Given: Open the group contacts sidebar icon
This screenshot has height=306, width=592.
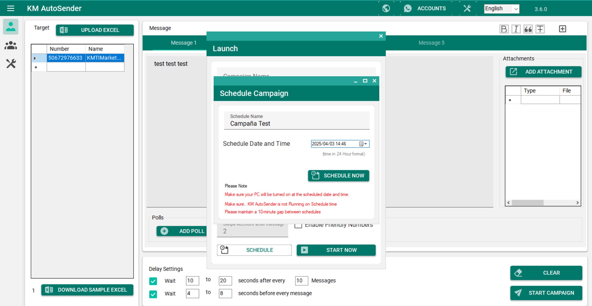Looking at the screenshot, I should [x=11, y=45].
